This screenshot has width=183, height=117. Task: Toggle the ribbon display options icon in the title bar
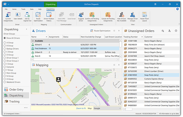pyautogui.click(x=155, y=4)
